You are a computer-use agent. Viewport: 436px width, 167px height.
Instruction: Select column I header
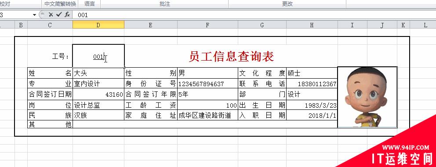(x=352, y=25)
